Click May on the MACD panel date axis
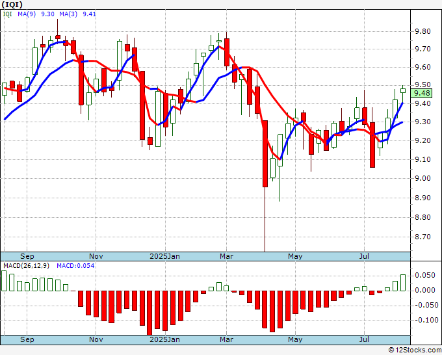This screenshot has width=442, height=355. coord(295,339)
